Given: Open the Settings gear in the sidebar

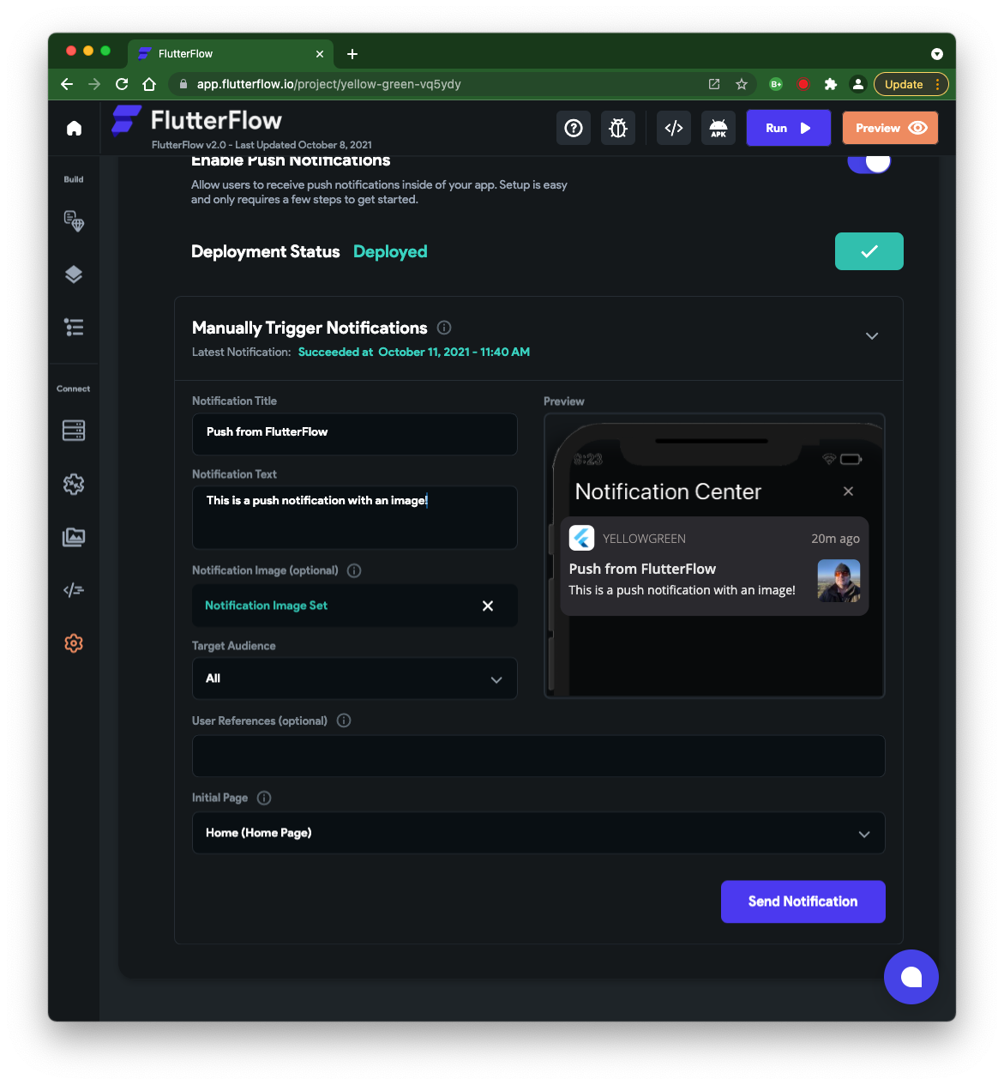Looking at the screenshot, I should pyautogui.click(x=74, y=642).
